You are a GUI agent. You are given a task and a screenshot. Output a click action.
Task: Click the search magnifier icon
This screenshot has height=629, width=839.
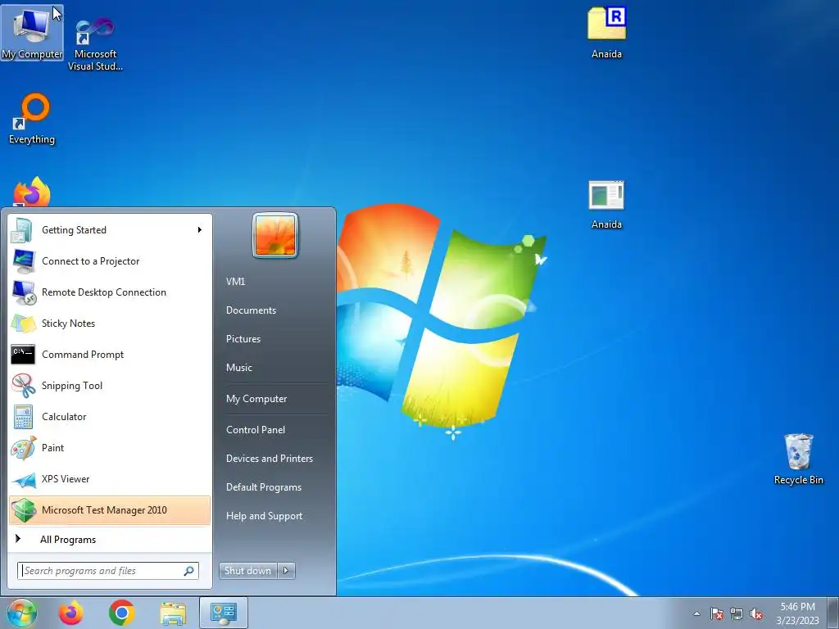(189, 571)
